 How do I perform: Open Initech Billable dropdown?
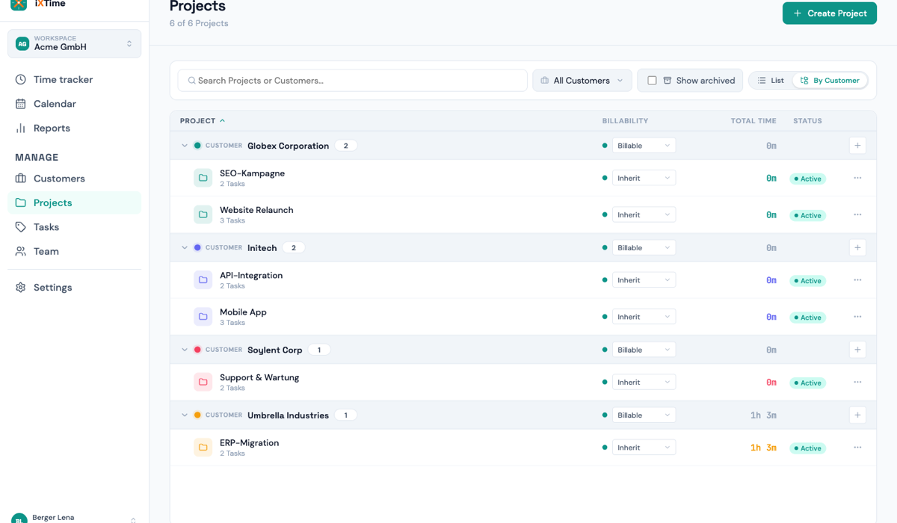click(x=644, y=247)
